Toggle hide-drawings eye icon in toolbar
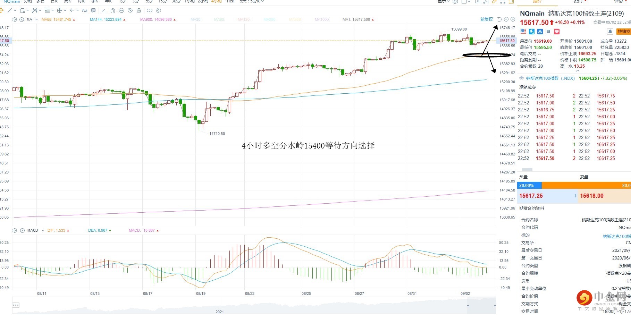Viewport: 631px width, 315px height. [130, 10]
